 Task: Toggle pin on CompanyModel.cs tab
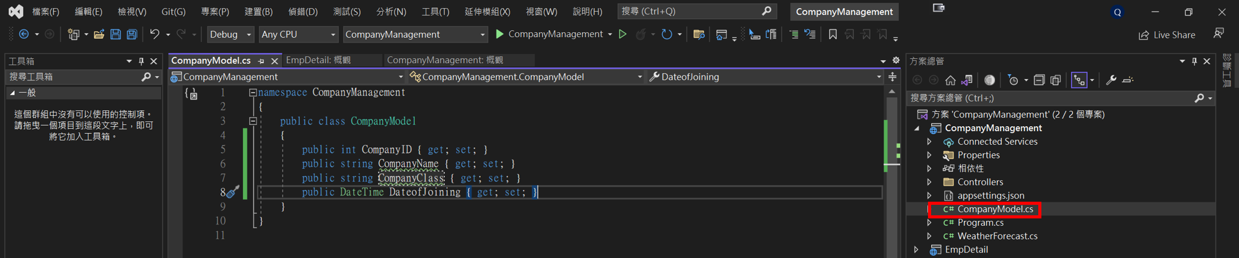(x=261, y=61)
